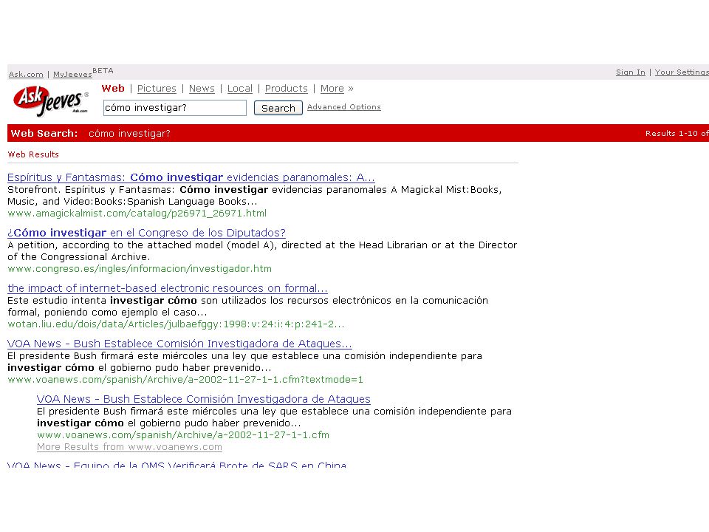Viewport: 709px width, 532px height.
Task: Click the Web Search label in the red bar
Action: 44,134
